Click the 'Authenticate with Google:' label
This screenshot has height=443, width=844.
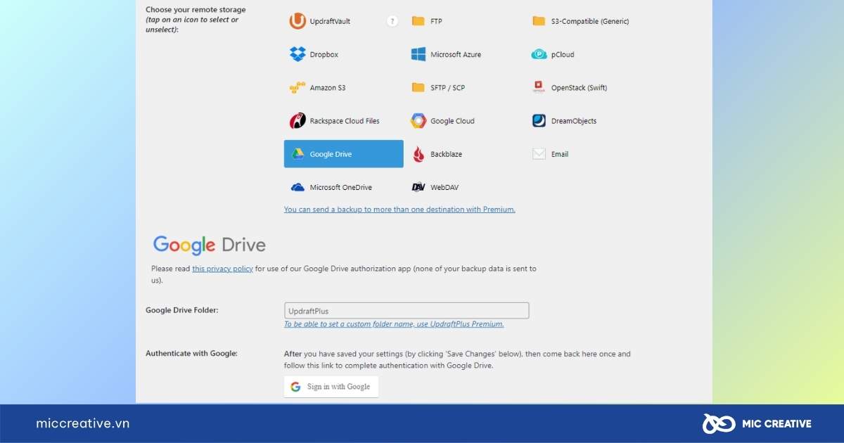tap(191, 353)
